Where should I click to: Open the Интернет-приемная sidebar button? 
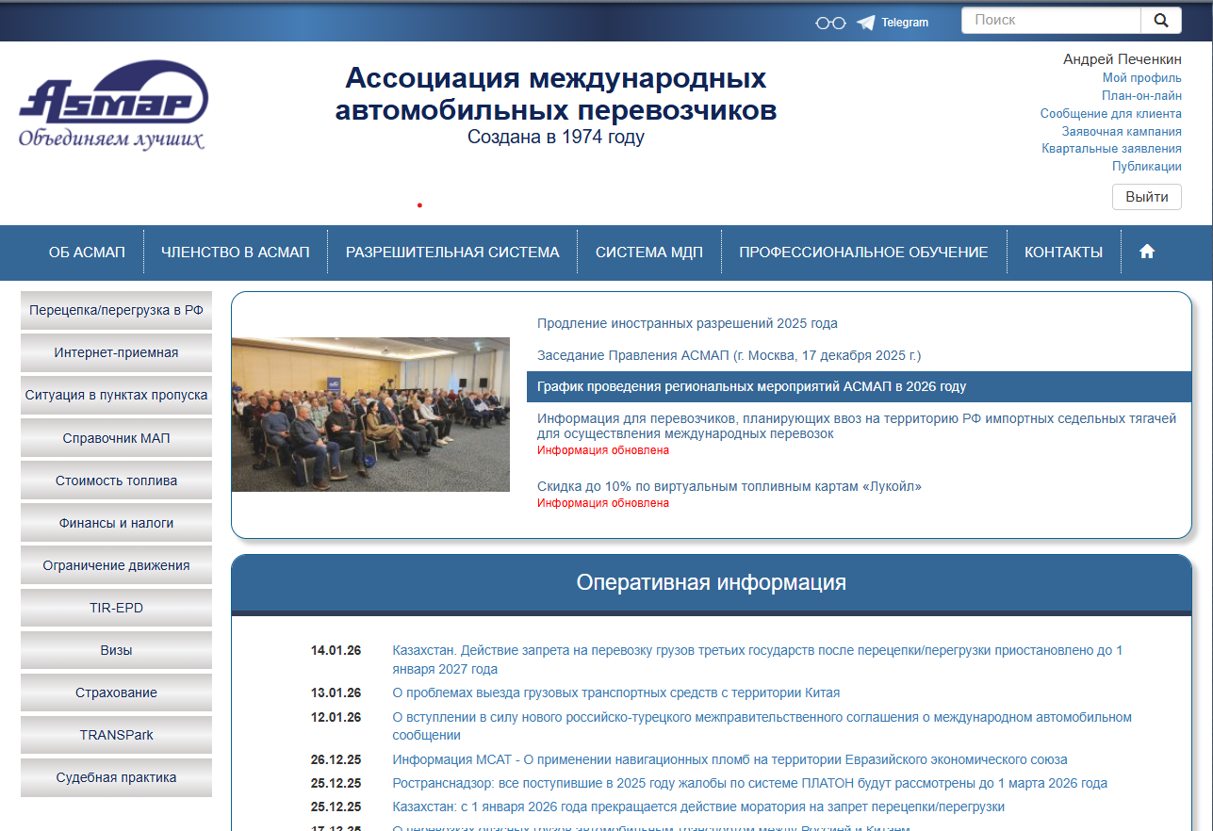116,352
